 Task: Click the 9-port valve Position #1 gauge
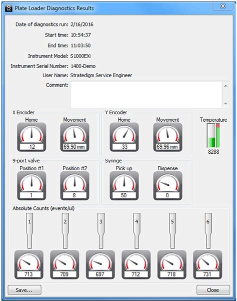31,186
